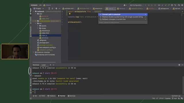Click the start git branch widget
The image size is (184, 103).
(x=175, y=98)
